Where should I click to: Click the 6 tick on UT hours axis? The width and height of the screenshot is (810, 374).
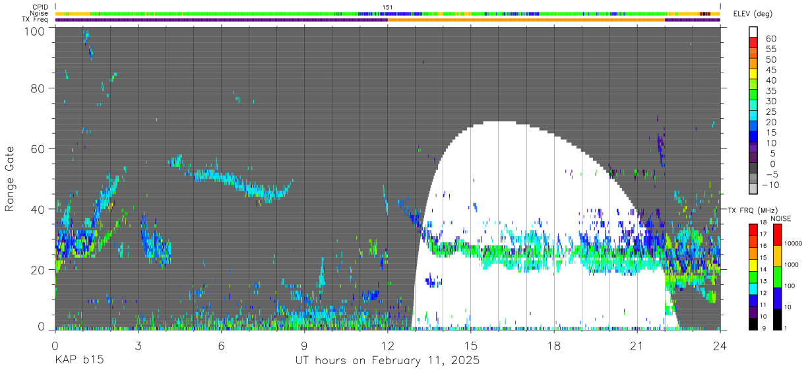[x=221, y=346]
